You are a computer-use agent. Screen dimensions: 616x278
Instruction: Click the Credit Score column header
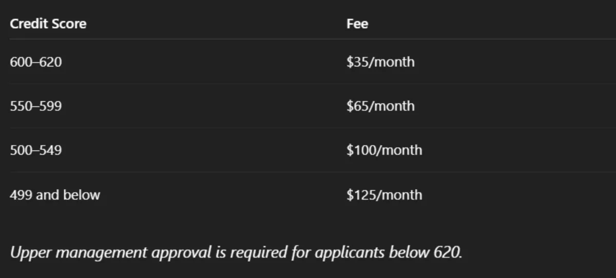coord(48,24)
